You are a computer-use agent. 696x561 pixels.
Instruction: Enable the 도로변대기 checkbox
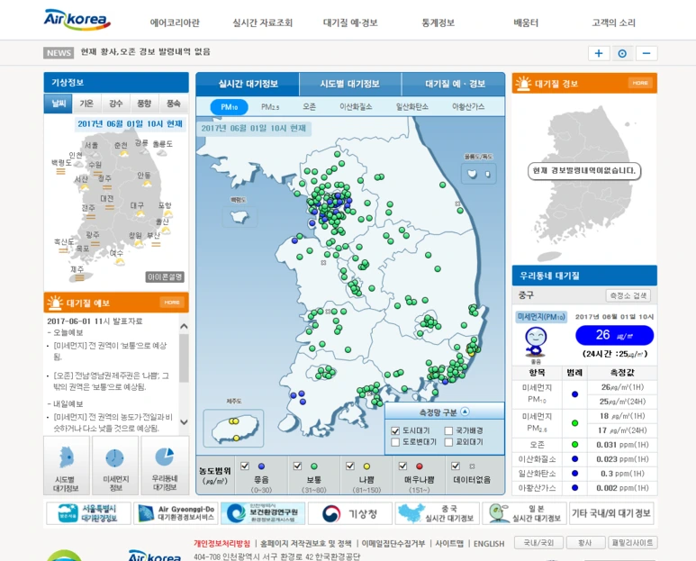(395, 442)
